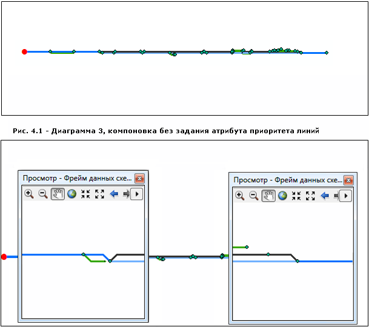Viewport: 369px width, 327px height.
Task: Close the left viewer window
Action: point(139,179)
